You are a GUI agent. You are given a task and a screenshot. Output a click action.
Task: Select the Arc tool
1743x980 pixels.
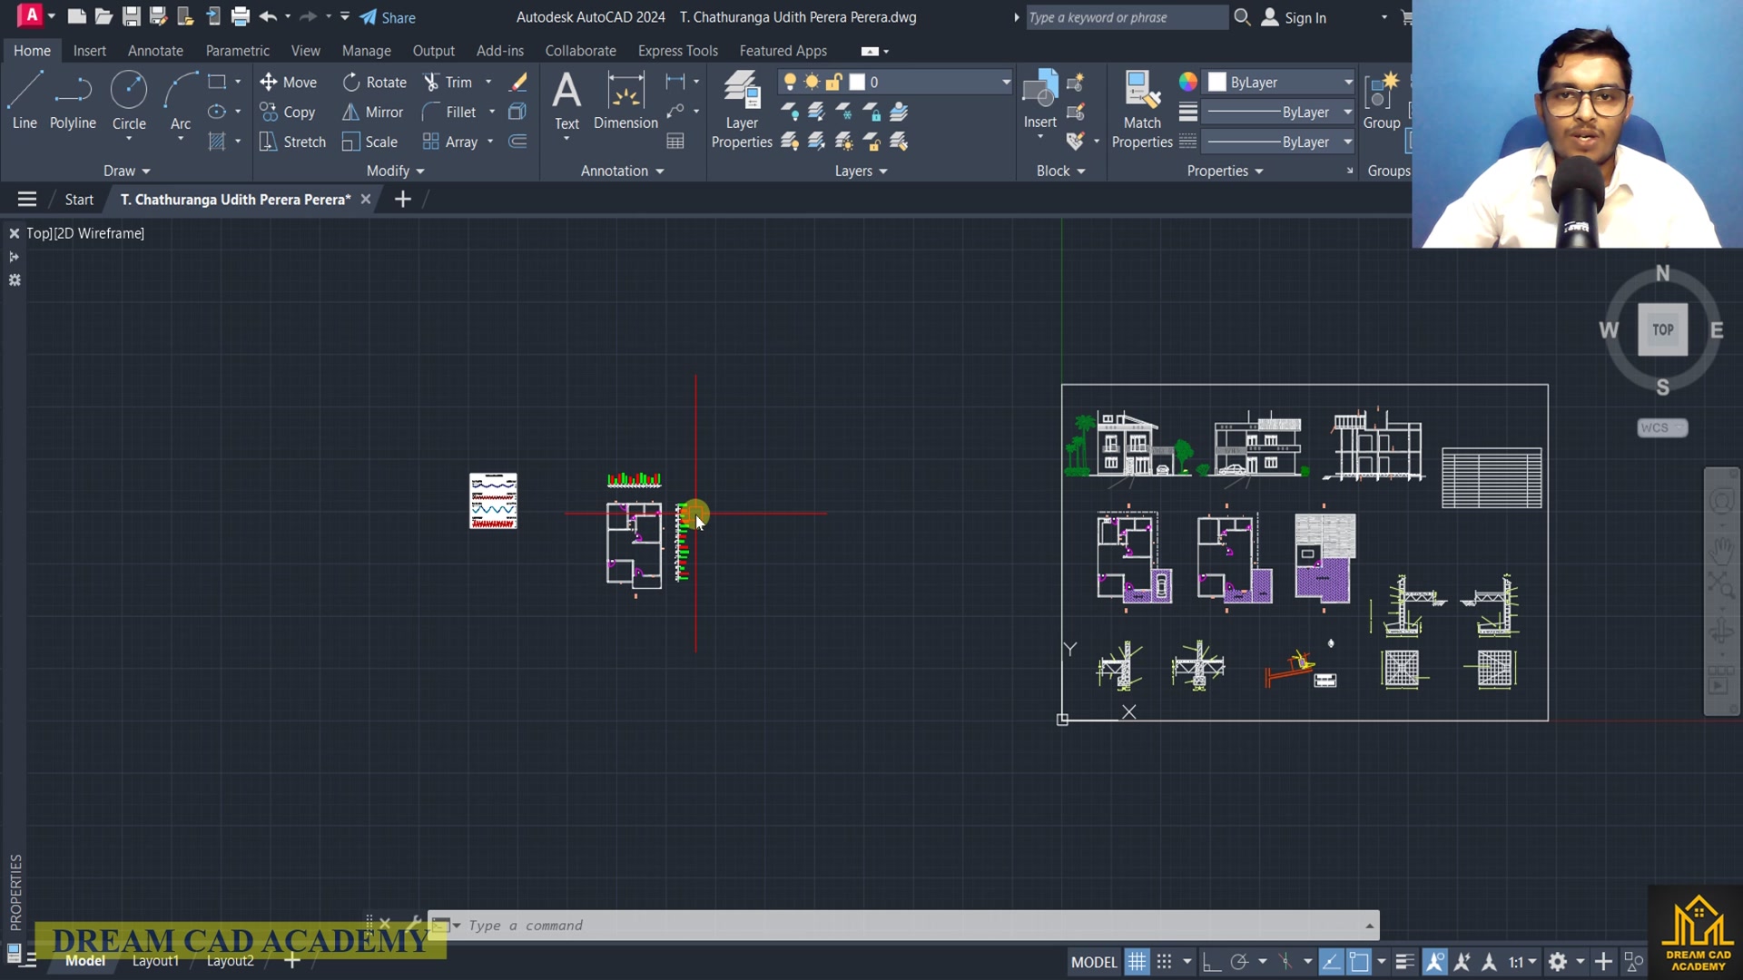click(181, 100)
